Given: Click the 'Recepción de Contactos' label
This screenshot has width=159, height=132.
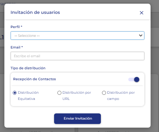Looking at the screenshot, I should click(x=34, y=79).
